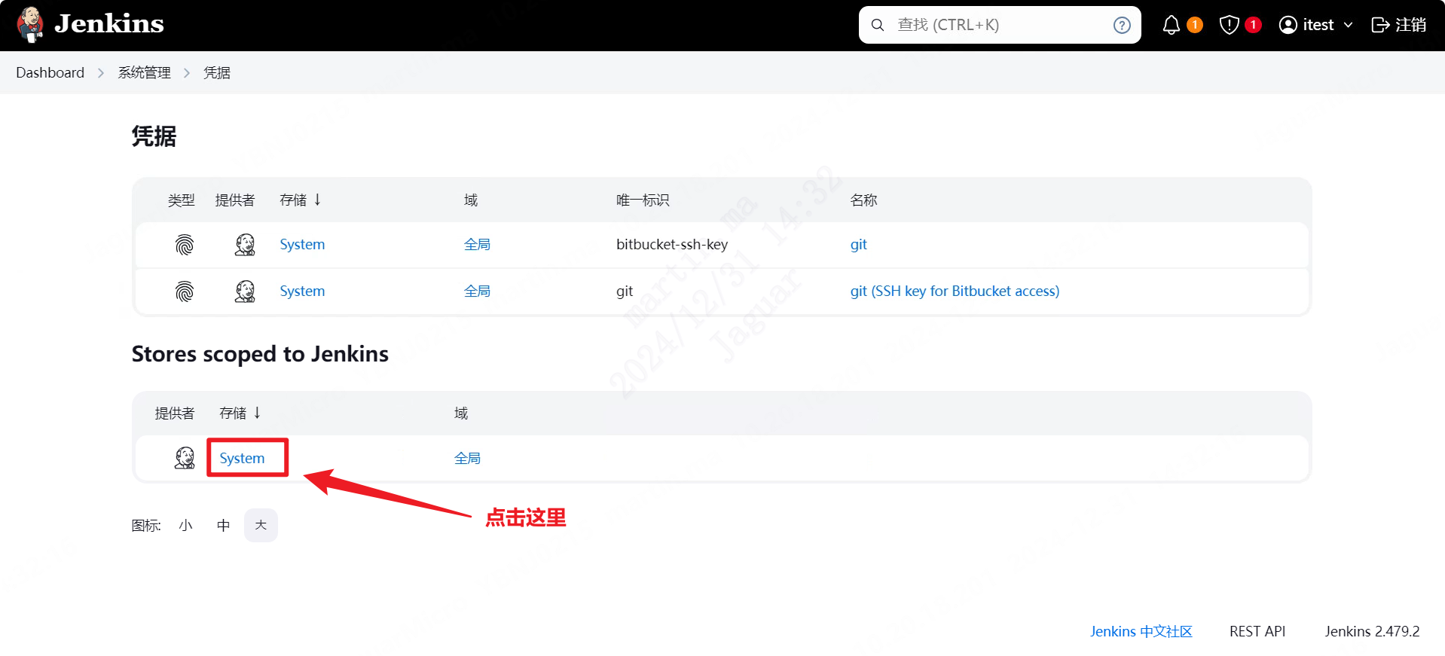Viewport: 1445px width, 656px height.
Task: Sort stores table by 域 column
Action: tap(461, 413)
